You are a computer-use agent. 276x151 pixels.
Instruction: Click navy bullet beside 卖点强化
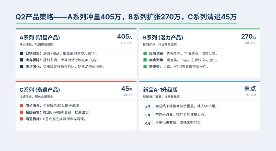(x=21, y=67)
